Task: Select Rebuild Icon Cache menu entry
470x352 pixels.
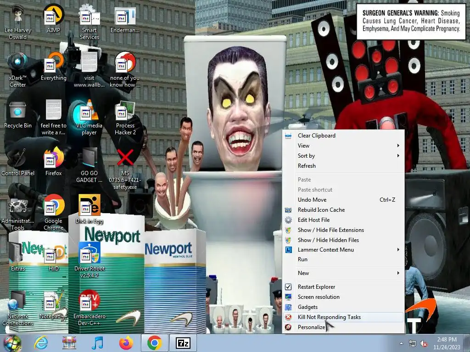Action: pyautogui.click(x=343, y=210)
